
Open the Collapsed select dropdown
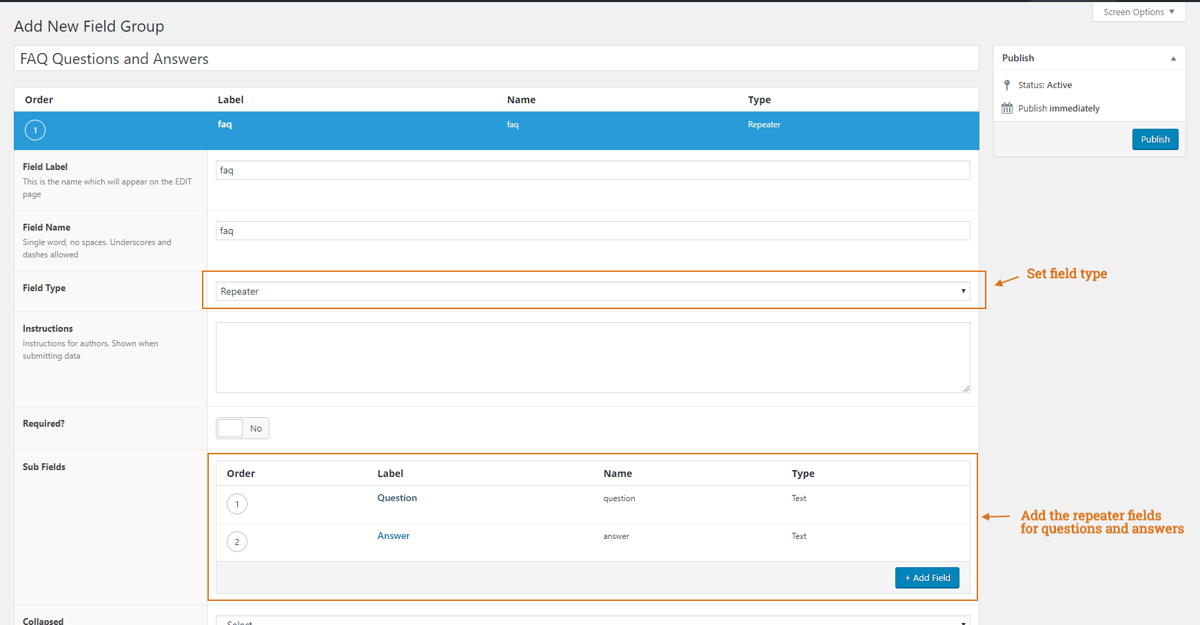click(x=592, y=621)
